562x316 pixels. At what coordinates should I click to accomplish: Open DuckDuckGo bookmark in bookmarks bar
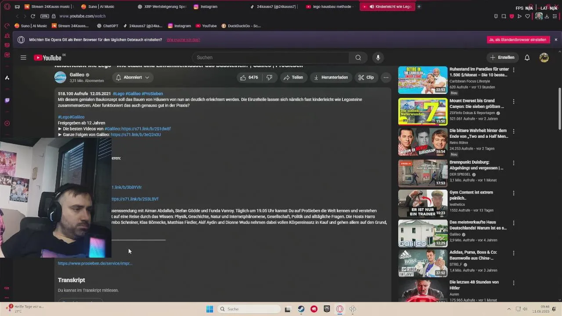(241, 26)
